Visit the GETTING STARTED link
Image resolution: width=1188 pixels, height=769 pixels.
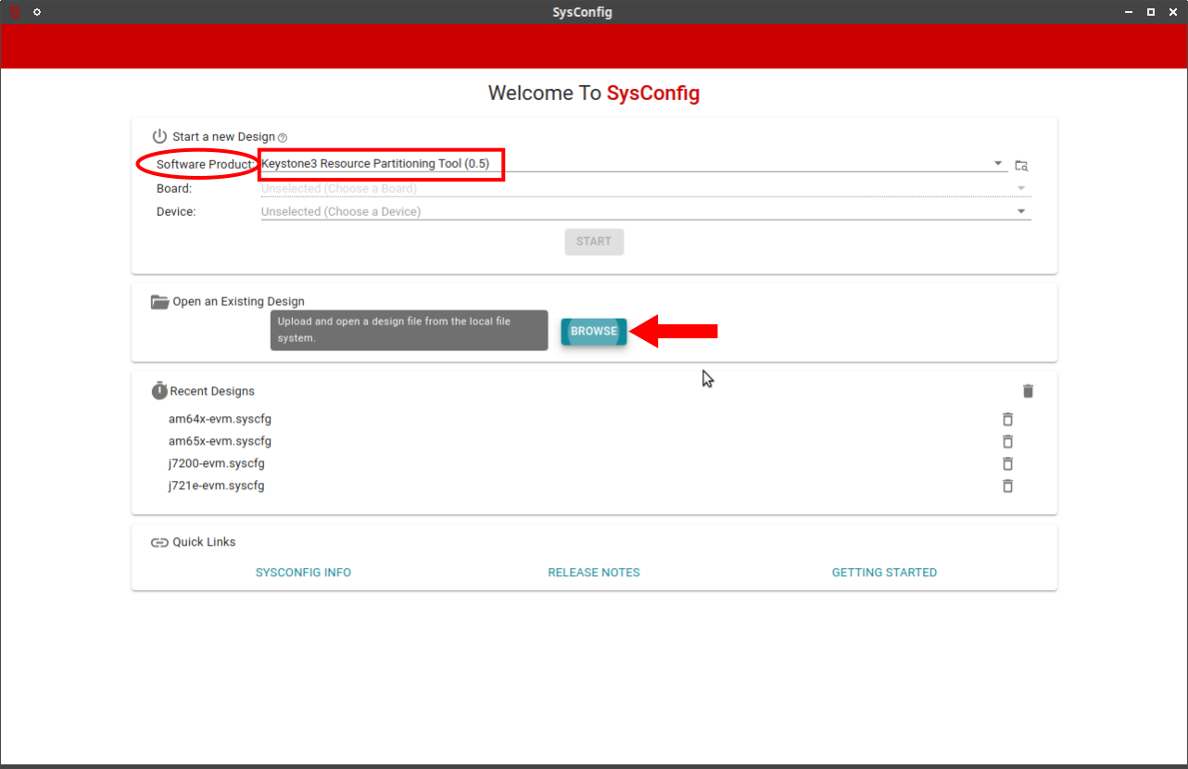[x=884, y=573]
